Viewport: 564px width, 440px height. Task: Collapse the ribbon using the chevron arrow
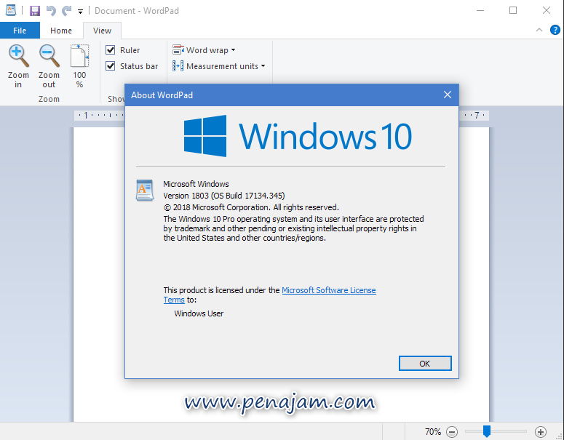pyautogui.click(x=539, y=31)
